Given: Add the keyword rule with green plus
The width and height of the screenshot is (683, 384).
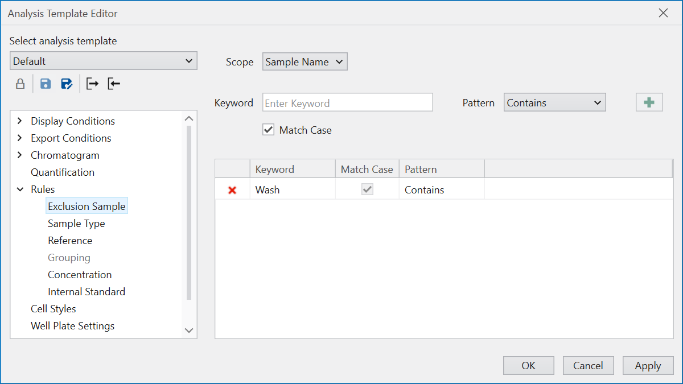Looking at the screenshot, I should [649, 102].
